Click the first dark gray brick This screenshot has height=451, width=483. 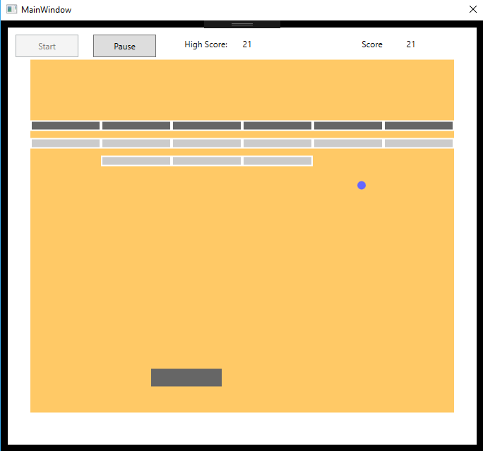click(x=66, y=126)
